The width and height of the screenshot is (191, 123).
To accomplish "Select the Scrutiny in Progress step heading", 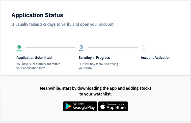I will coord(94,58).
